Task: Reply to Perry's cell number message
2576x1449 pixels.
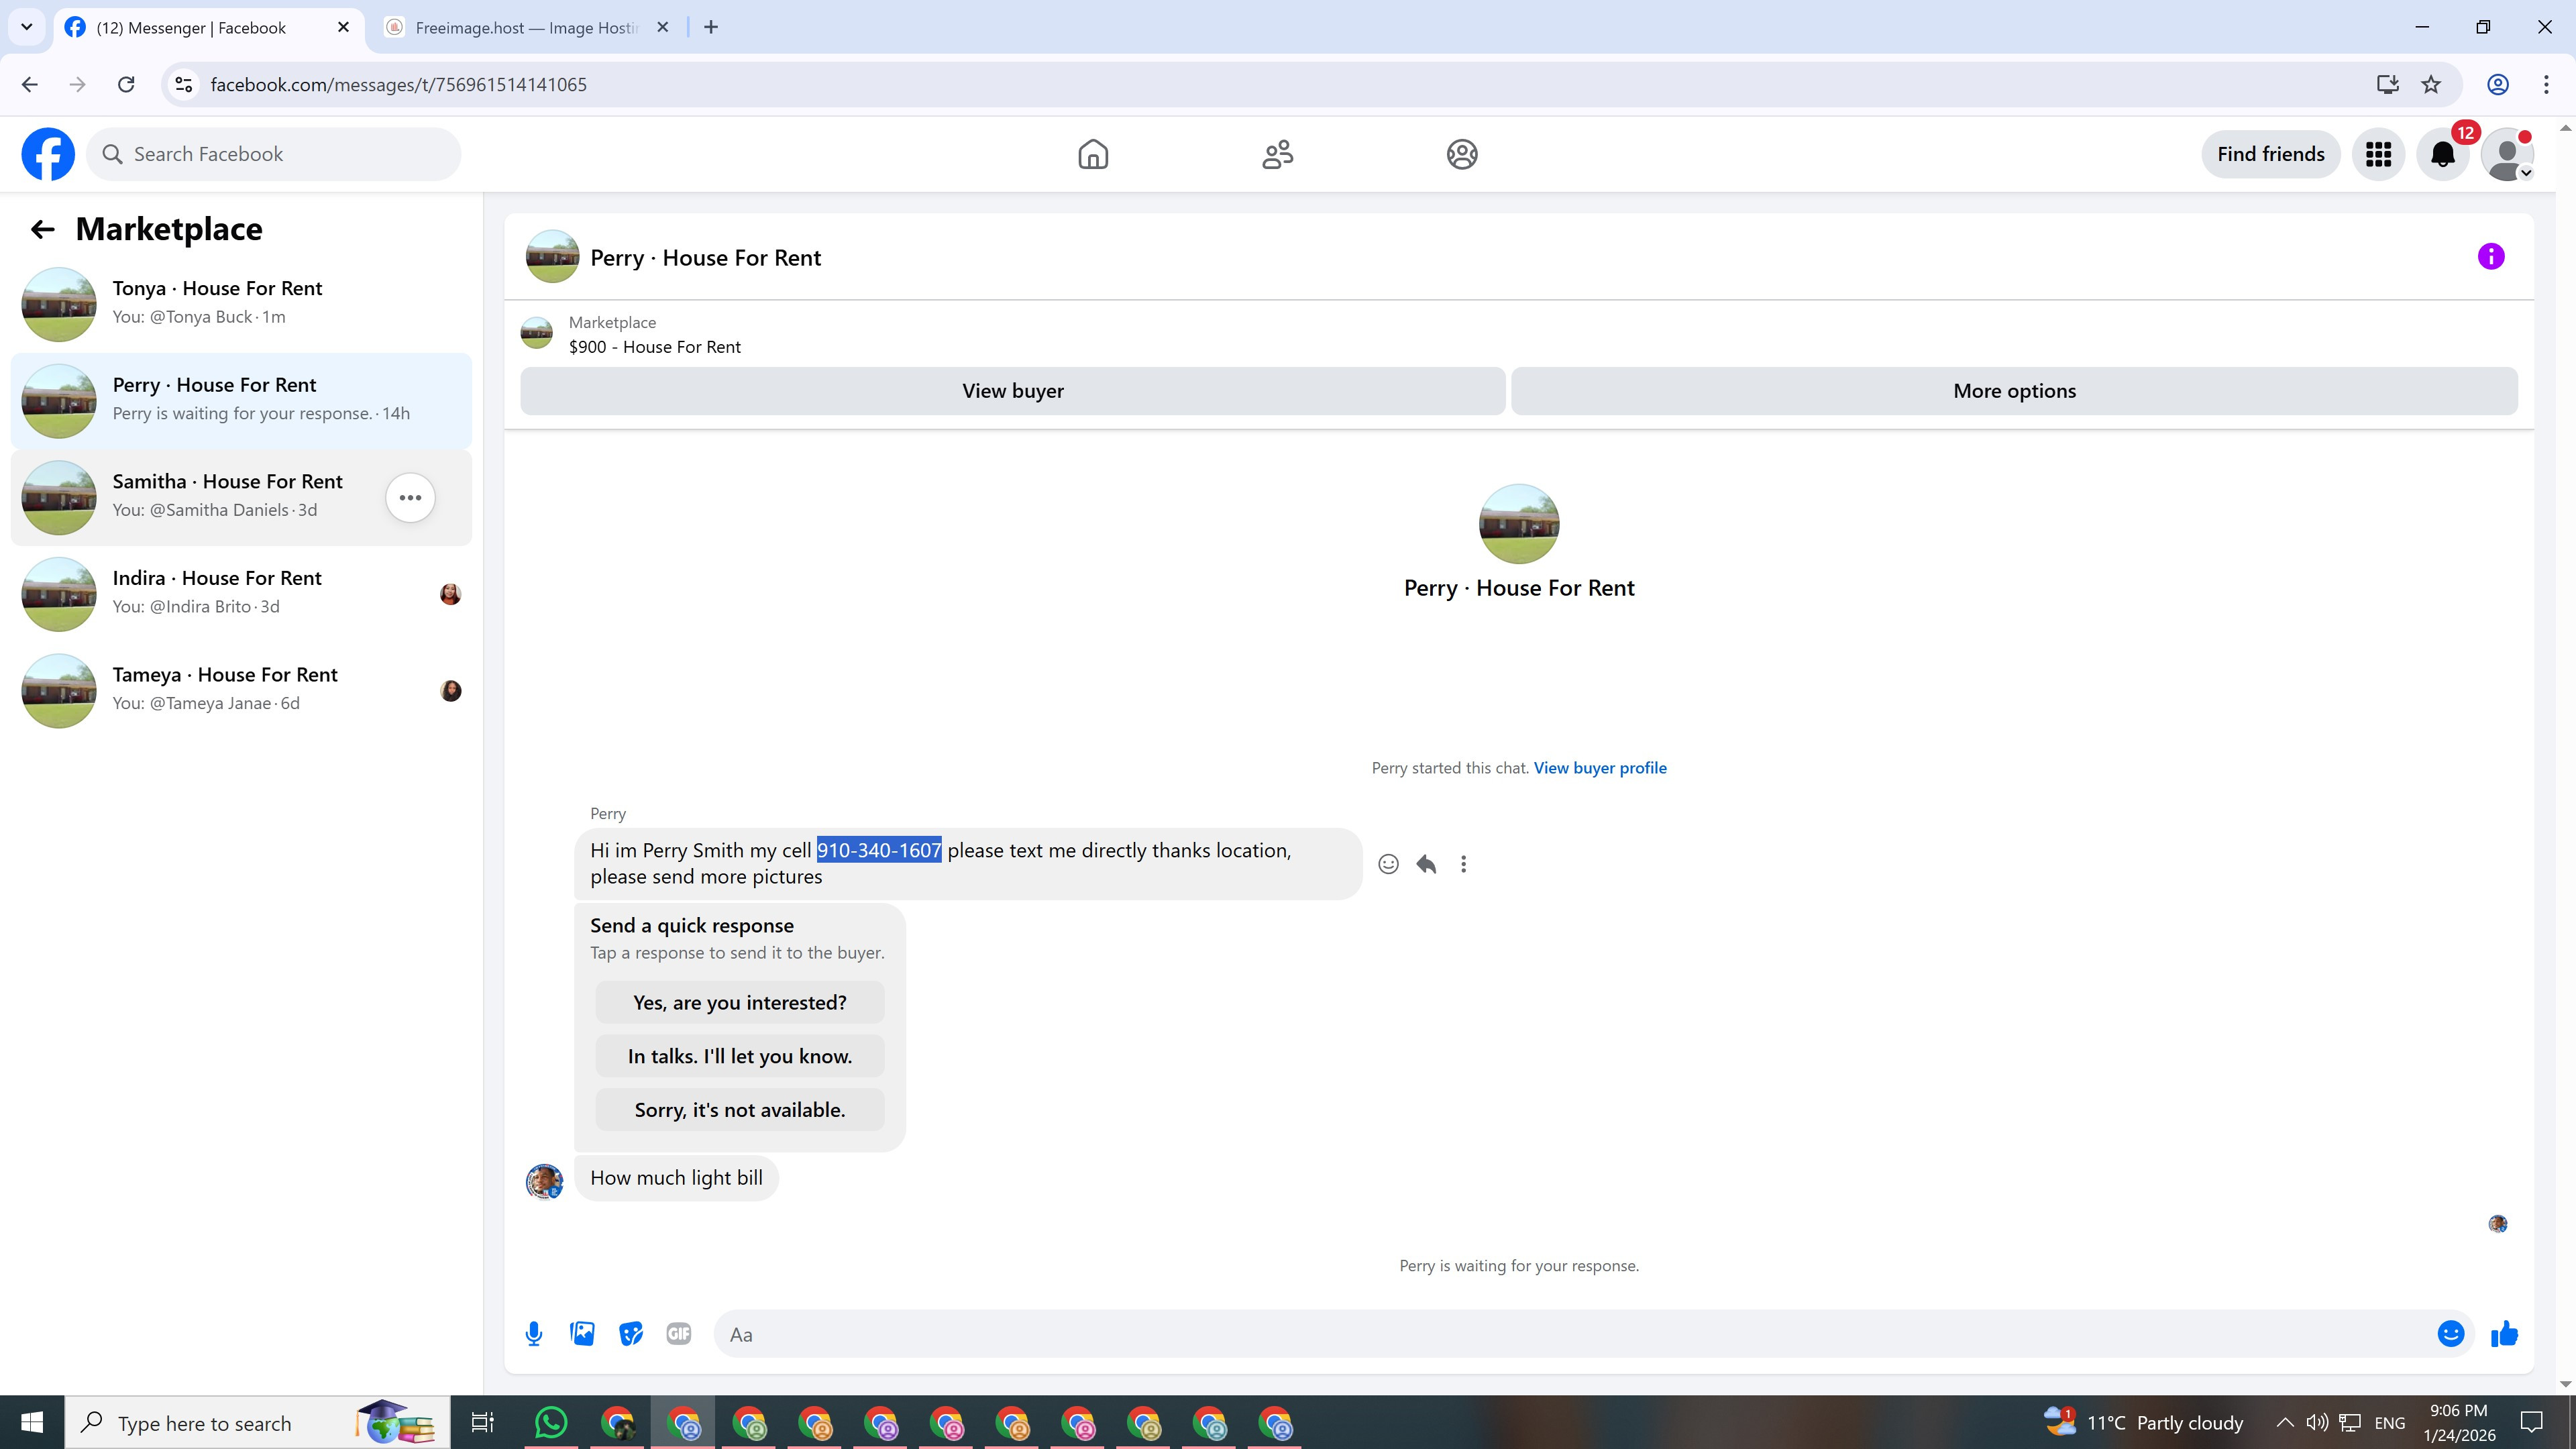Action: point(1426,864)
